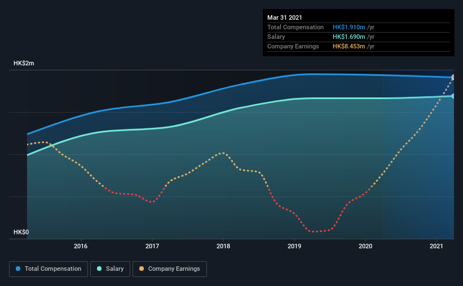Image resolution: width=463 pixels, height=286 pixels.
Task: Toggle the Company Earnings legend button
Action: pos(170,269)
